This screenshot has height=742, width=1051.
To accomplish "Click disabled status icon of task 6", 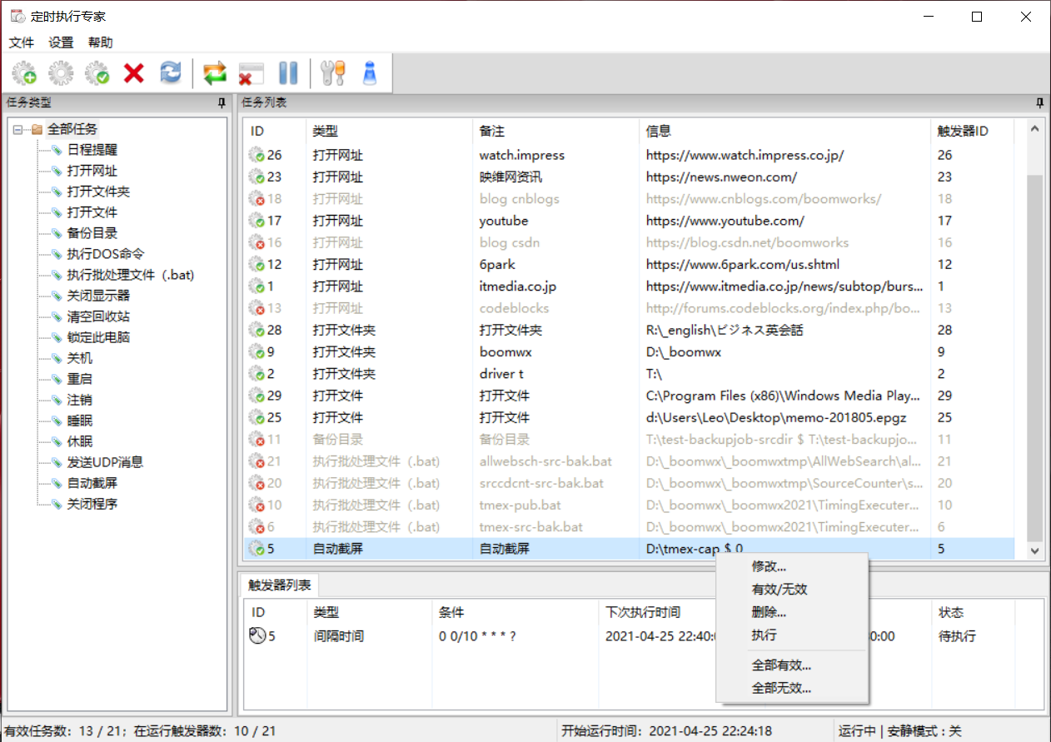I will [x=257, y=527].
